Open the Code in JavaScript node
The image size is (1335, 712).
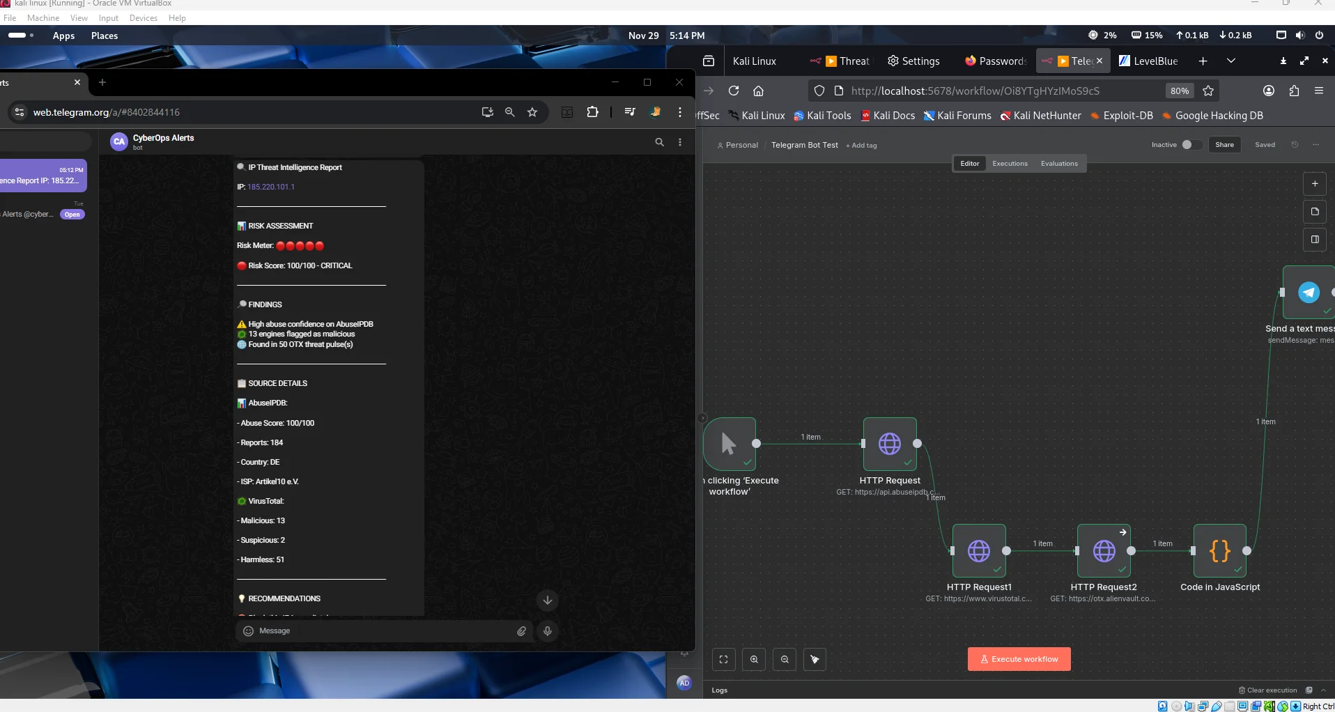pyautogui.click(x=1220, y=551)
